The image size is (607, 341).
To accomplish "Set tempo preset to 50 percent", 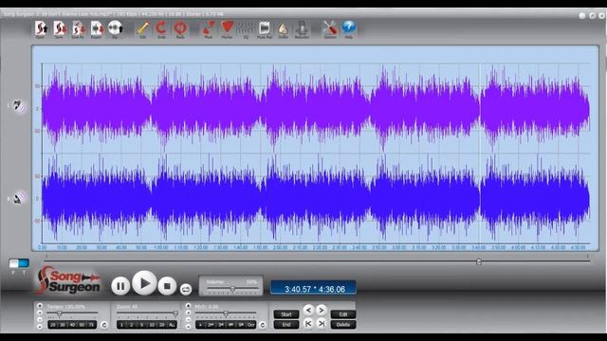I will (82, 325).
